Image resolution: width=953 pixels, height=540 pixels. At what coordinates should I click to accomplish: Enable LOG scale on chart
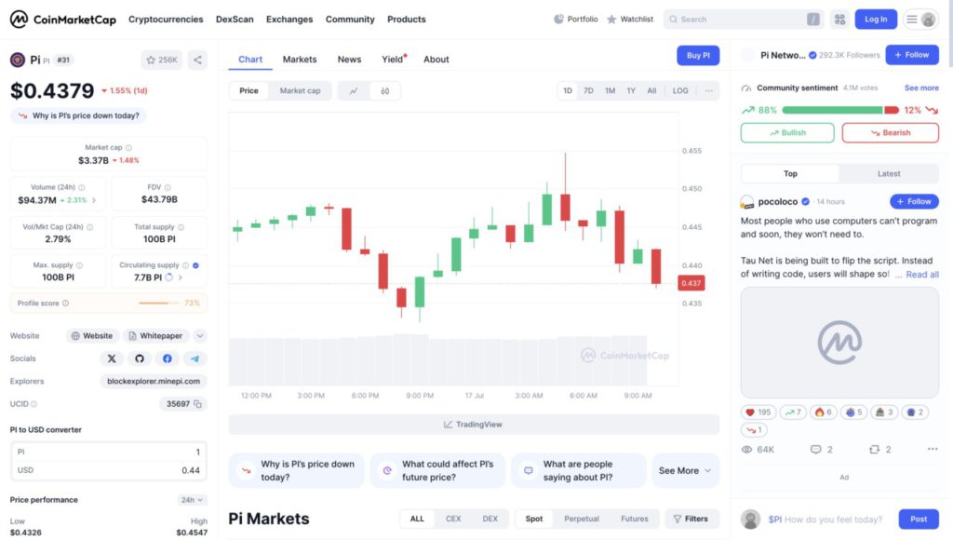[680, 90]
